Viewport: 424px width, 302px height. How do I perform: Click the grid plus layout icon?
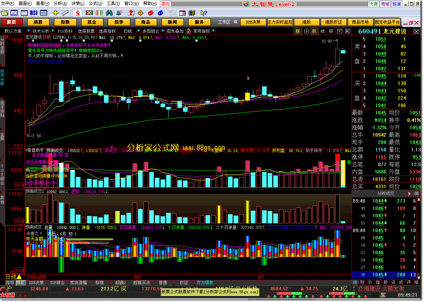[x=306, y=31]
